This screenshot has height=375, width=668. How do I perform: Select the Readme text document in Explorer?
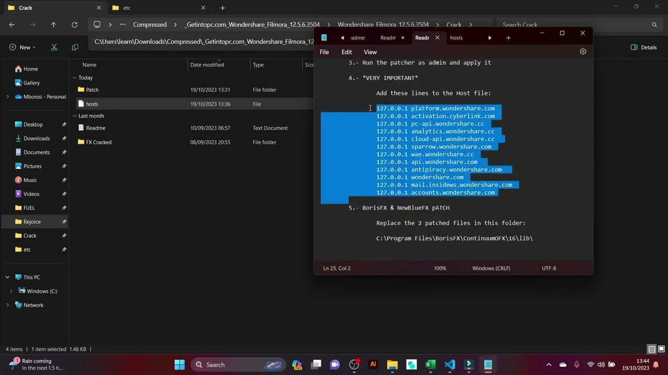96,128
